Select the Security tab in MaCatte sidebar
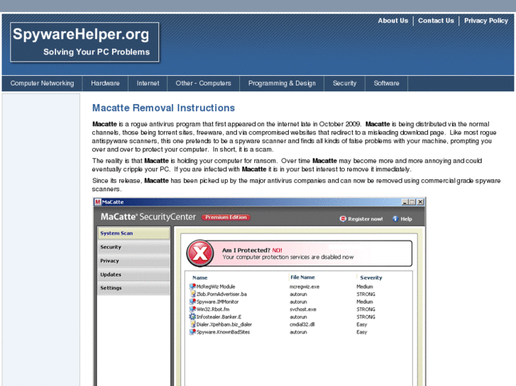Image resolution: width=516 pixels, height=386 pixels. coord(133,247)
